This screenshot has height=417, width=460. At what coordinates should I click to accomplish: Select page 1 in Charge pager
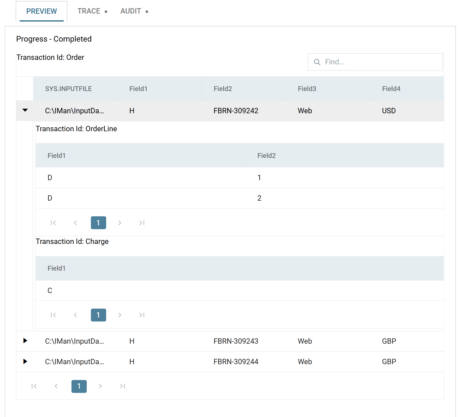coord(99,315)
